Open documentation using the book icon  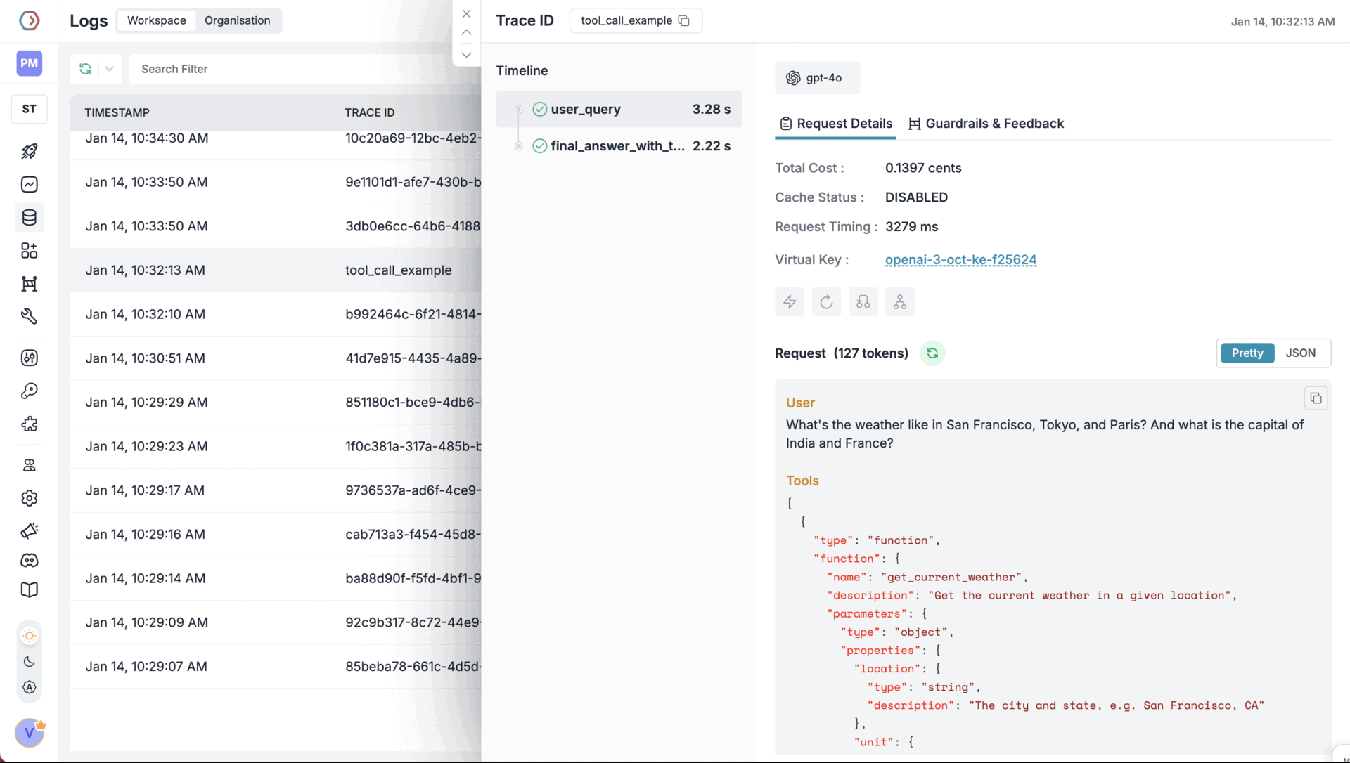coord(29,589)
